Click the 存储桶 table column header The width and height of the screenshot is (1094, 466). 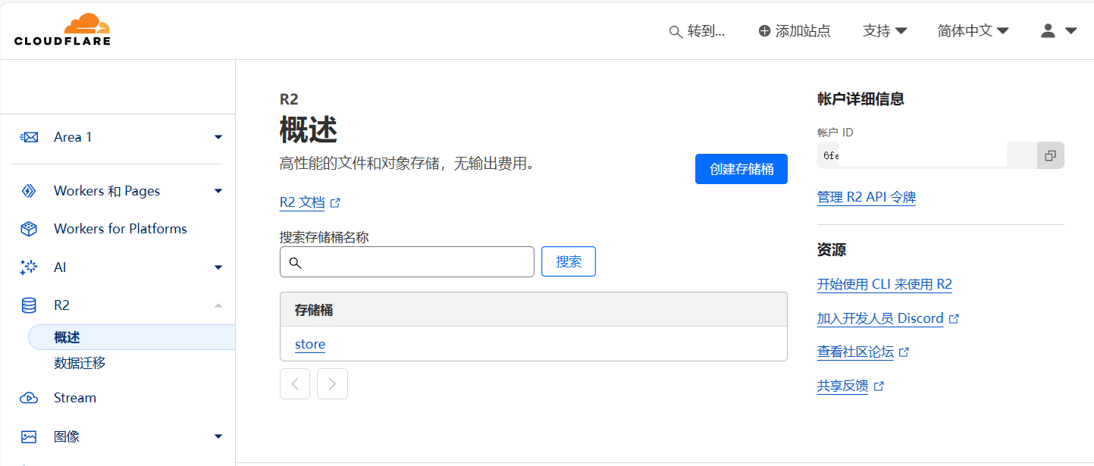pos(534,310)
